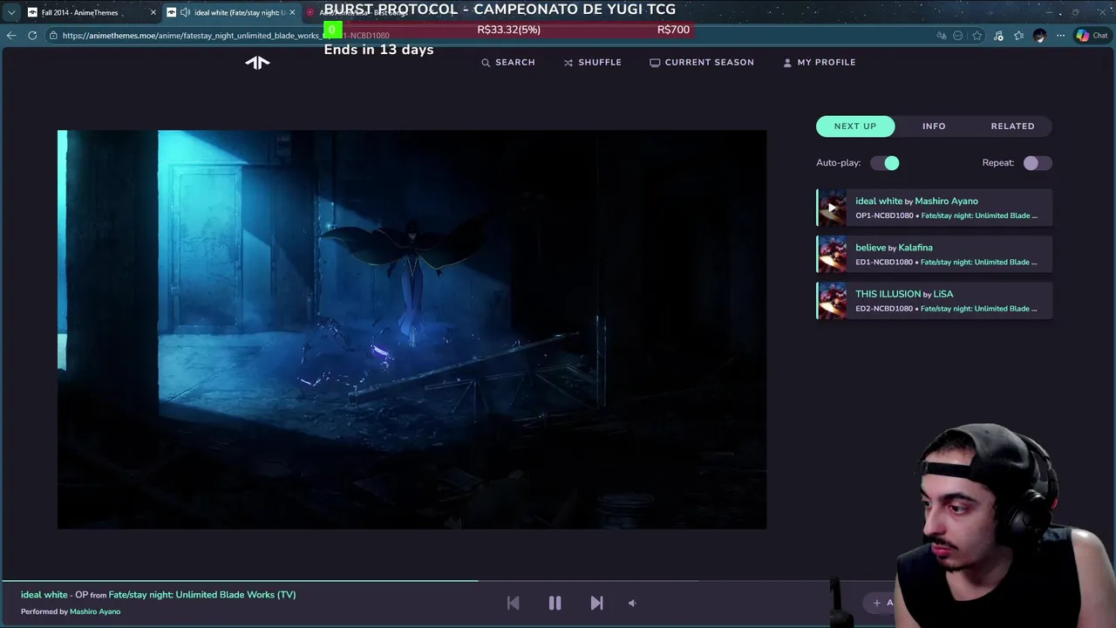Open the site Search
This screenshot has width=1116, height=628.
tap(508, 62)
